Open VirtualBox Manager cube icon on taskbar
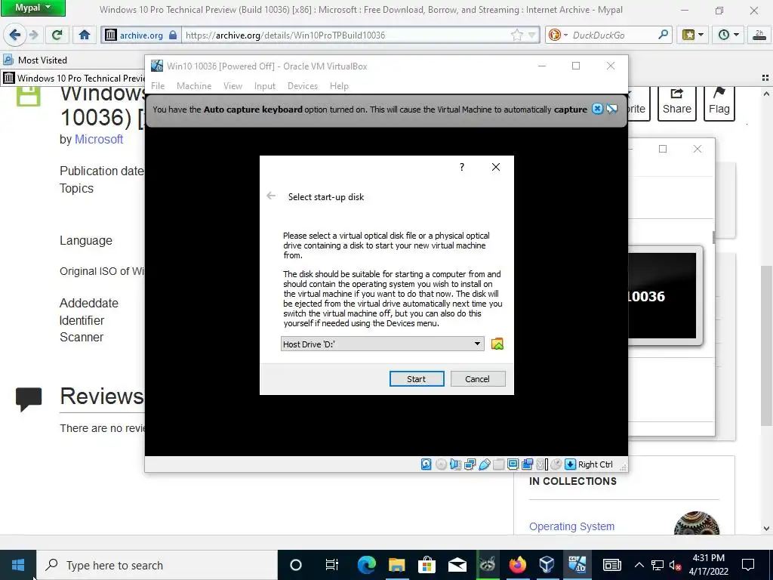773x580 pixels. (547, 565)
